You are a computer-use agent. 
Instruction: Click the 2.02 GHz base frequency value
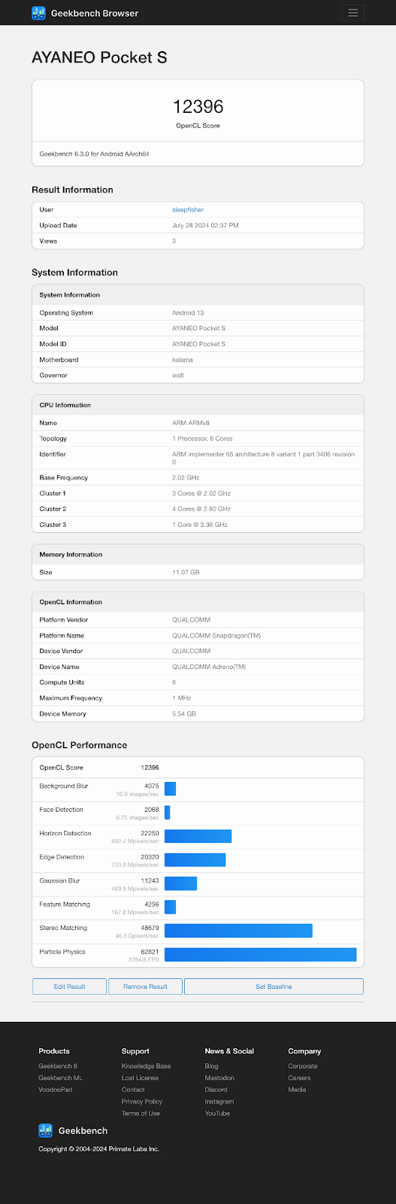pyautogui.click(x=186, y=478)
